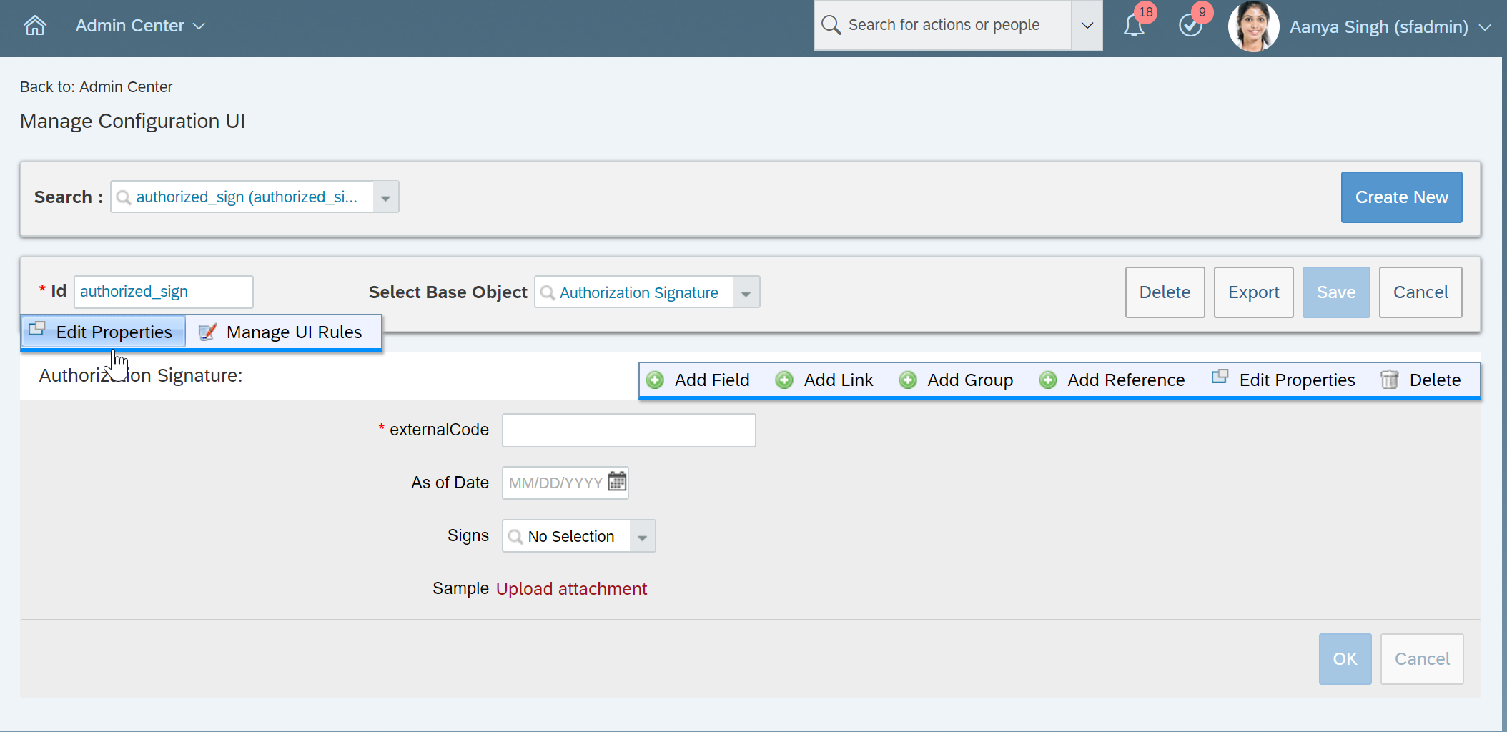Click the Authorization Signature section title
Viewport: 1507px width, 732px height.
click(141, 375)
